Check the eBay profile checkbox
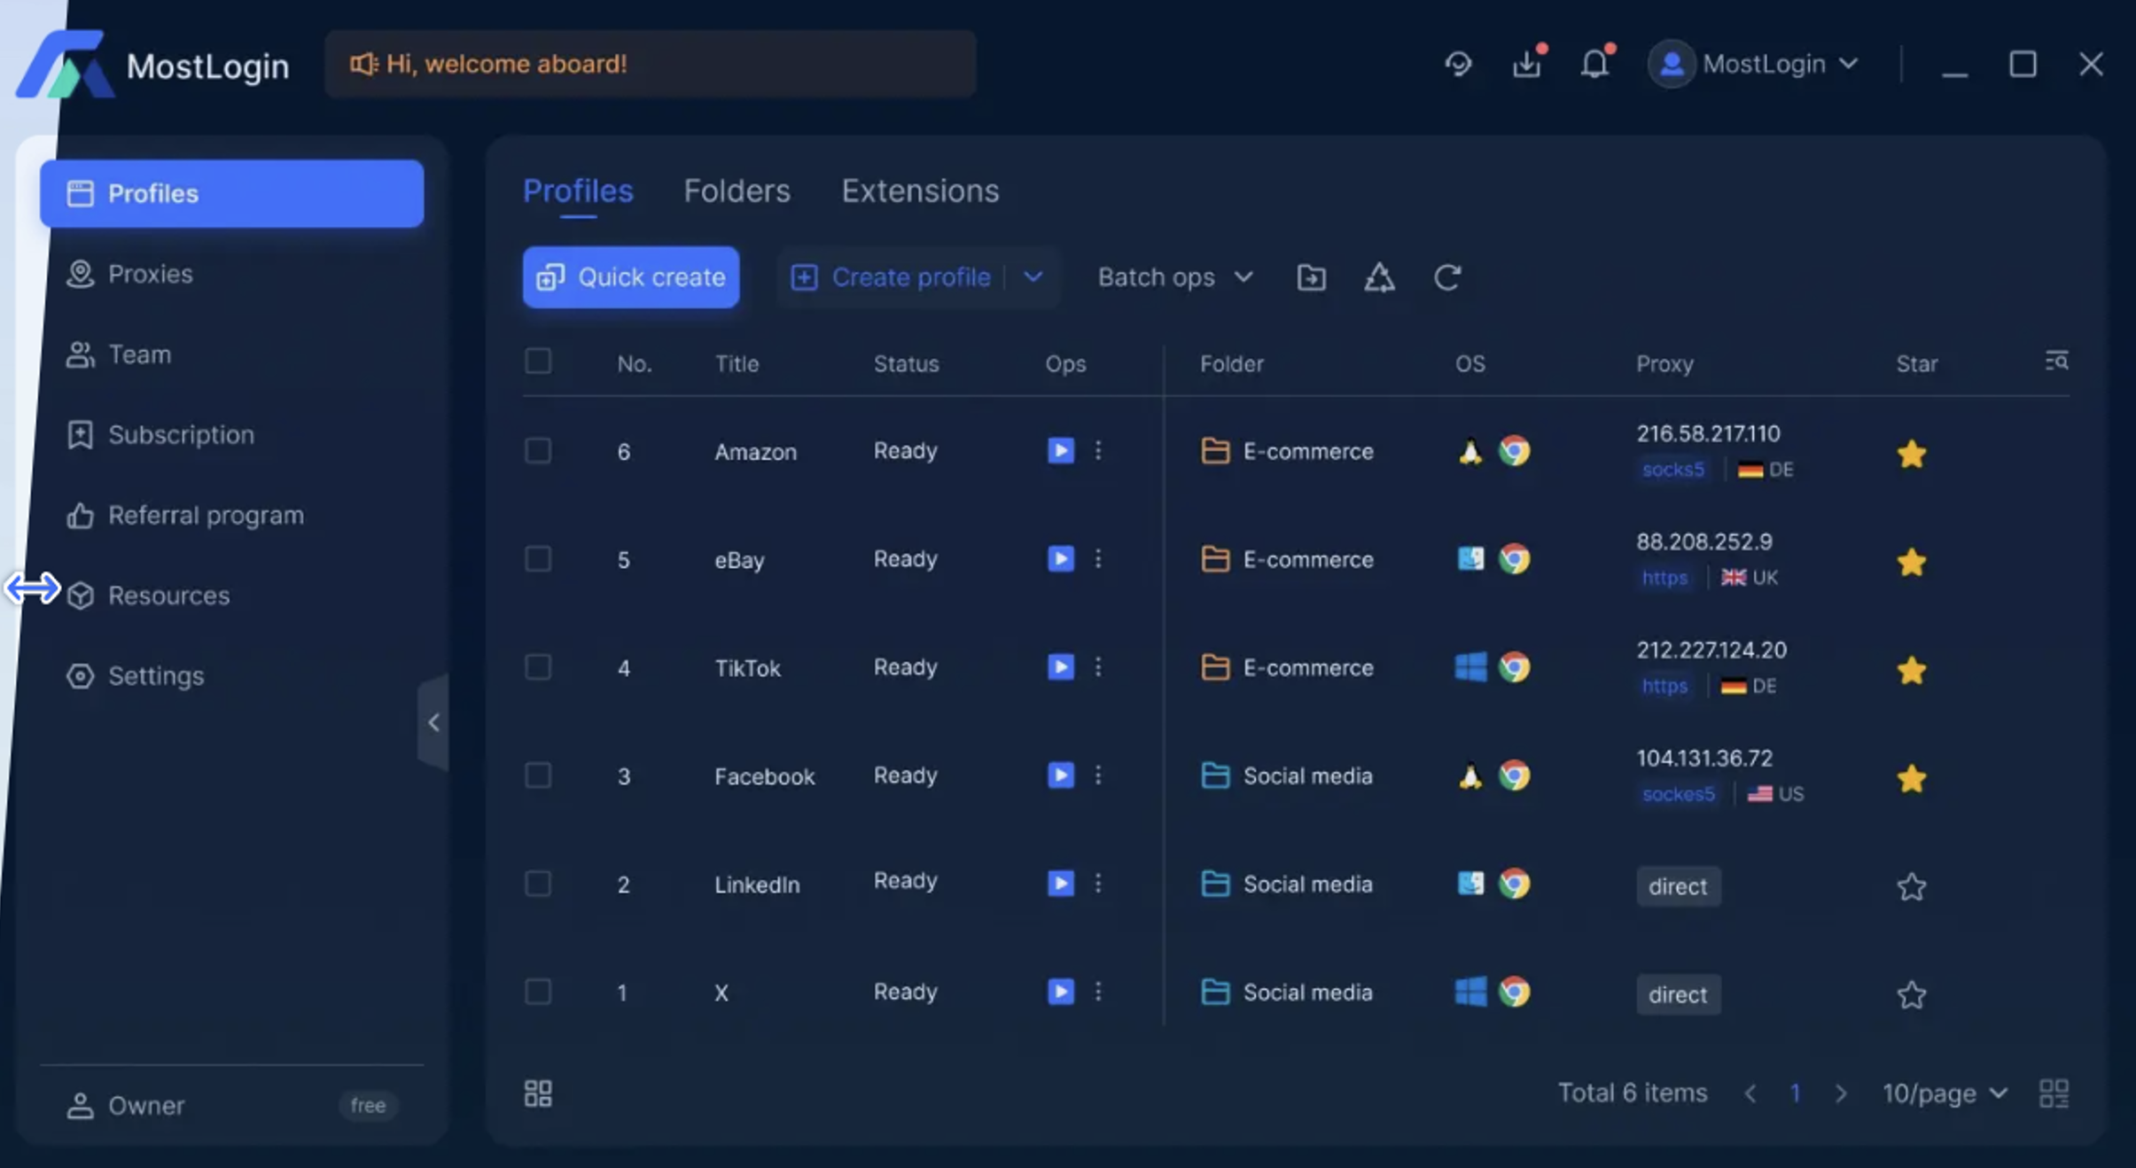The image size is (2136, 1168). (x=538, y=558)
